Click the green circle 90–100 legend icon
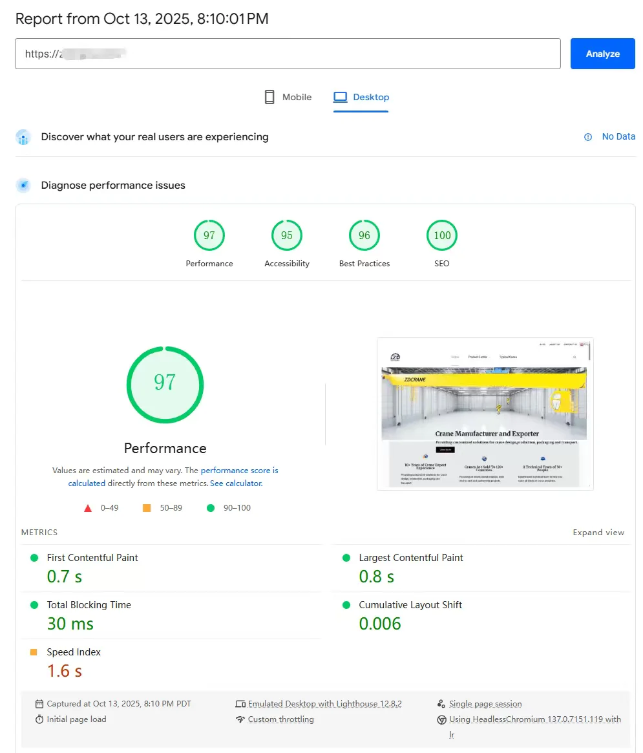 pos(210,508)
